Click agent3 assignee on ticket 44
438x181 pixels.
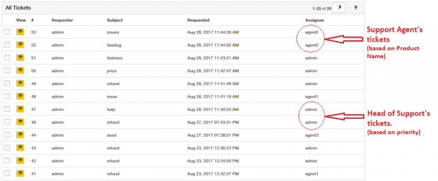(312, 135)
